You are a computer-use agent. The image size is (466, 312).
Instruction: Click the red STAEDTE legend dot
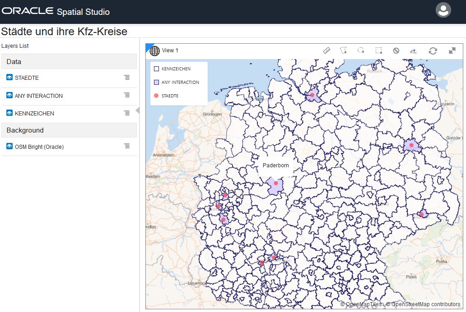(x=156, y=96)
